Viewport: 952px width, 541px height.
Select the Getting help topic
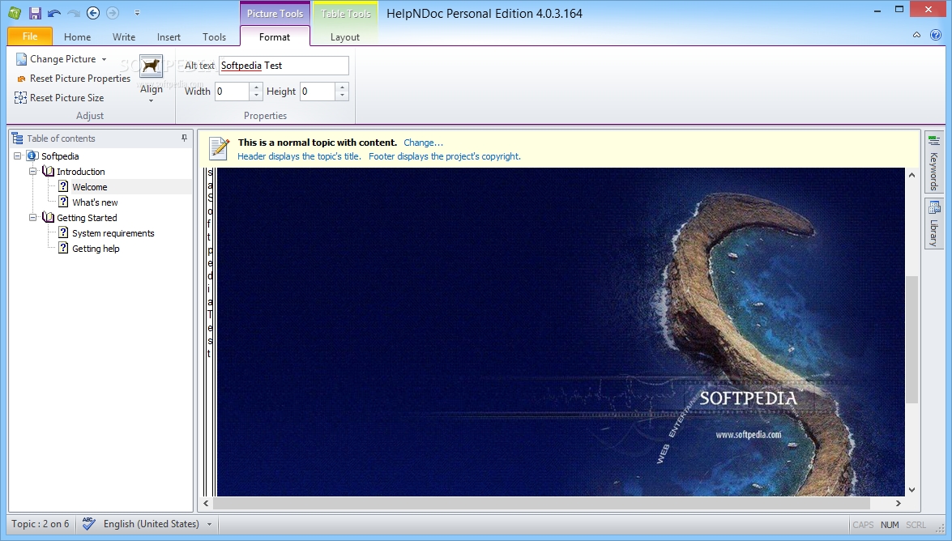96,249
